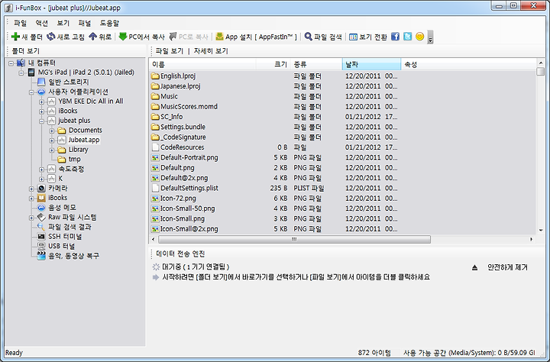Switch to 자세히 보기 view
Screen dimensions: 550x362
(x=211, y=51)
